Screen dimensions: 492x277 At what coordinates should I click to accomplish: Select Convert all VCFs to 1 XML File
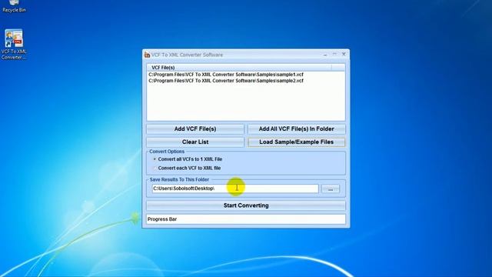(188, 159)
